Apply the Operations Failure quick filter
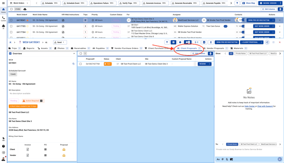284x163 pixels. [103, 3]
